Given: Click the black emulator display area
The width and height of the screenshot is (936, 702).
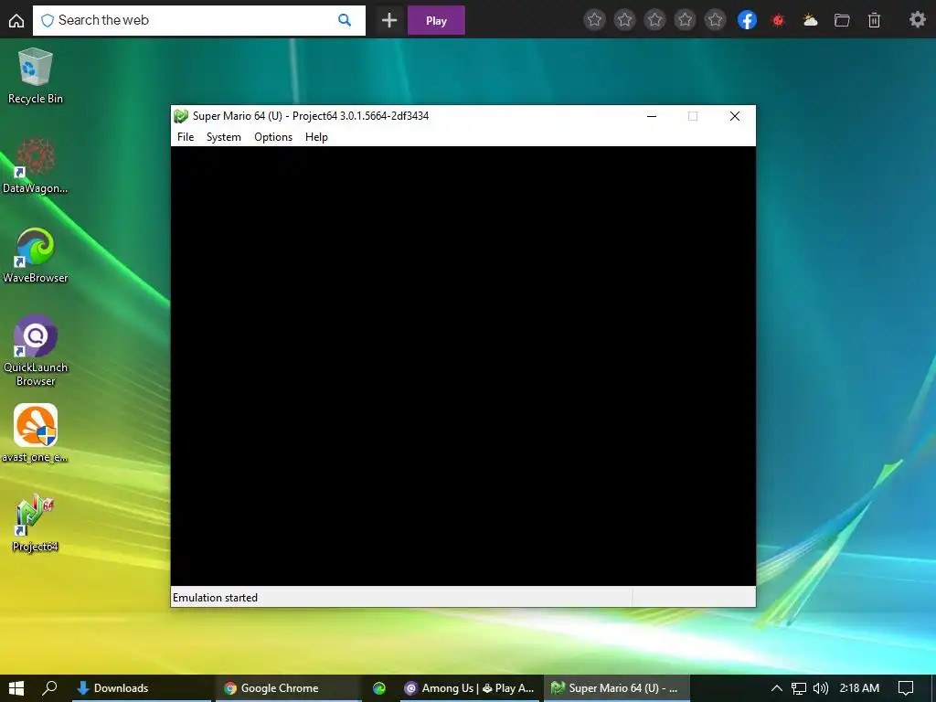Looking at the screenshot, I should click(x=463, y=366).
